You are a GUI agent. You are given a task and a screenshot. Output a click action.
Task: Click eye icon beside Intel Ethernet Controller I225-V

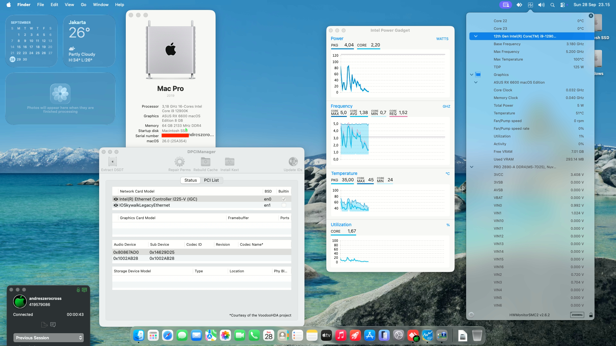point(116,199)
